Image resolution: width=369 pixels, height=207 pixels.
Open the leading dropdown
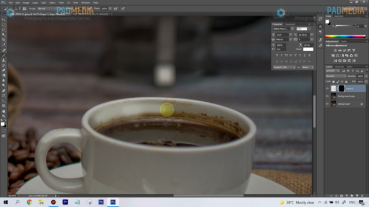[311, 34]
